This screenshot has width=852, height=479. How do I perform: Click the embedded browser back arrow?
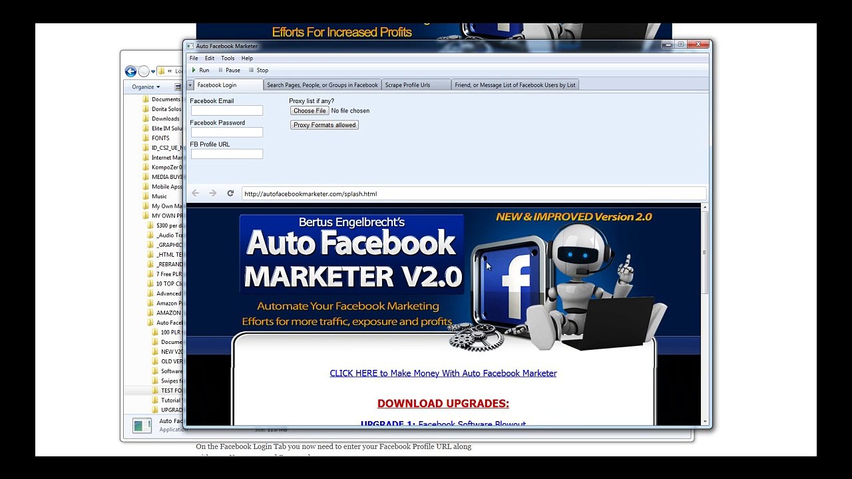[x=196, y=194]
